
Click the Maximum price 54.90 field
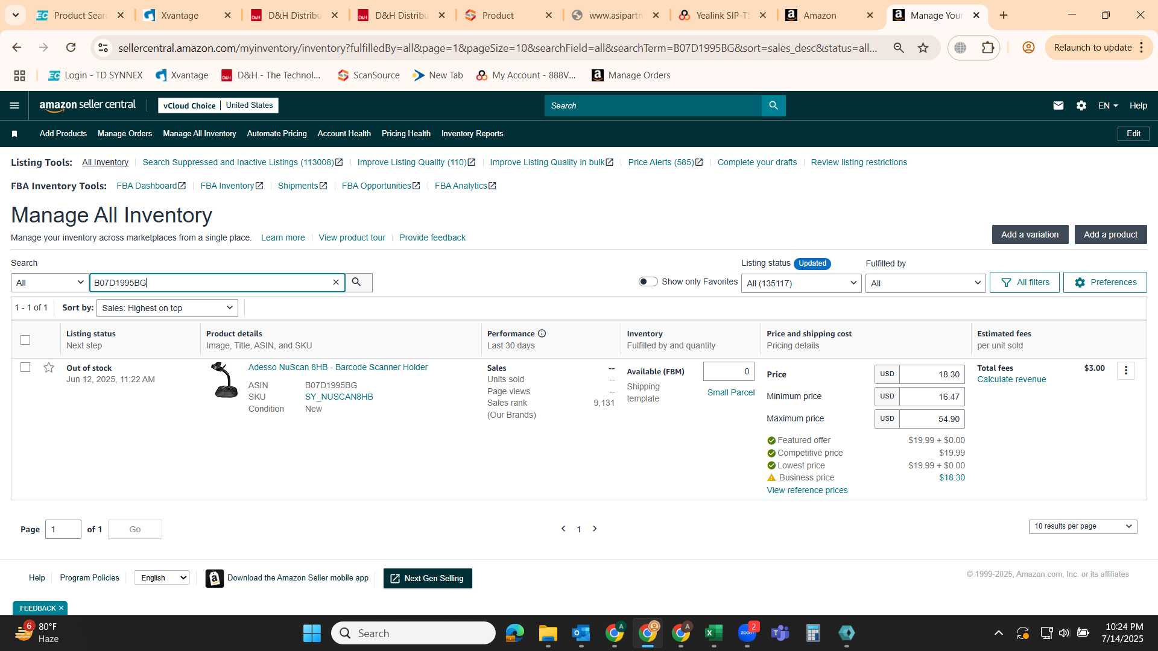coord(932,419)
